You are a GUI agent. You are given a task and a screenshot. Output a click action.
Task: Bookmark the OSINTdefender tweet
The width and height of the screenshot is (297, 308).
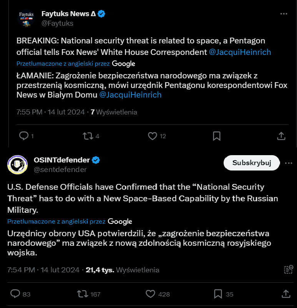[218, 294]
